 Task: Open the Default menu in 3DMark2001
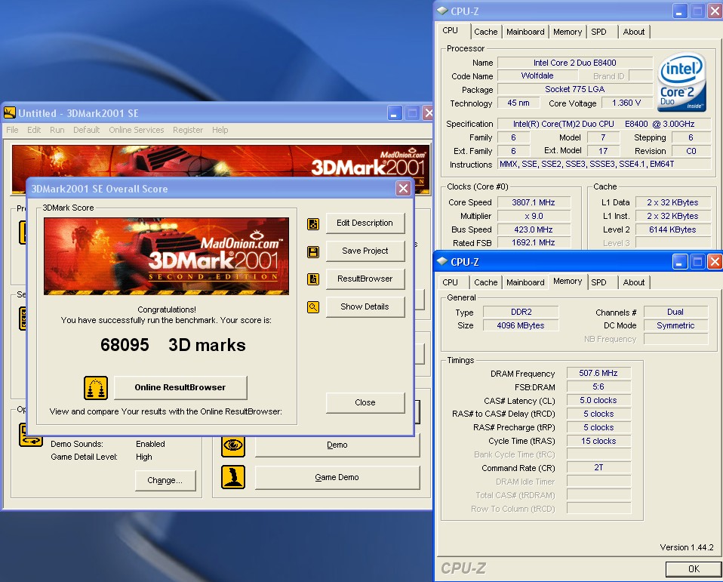click(86, 130)
